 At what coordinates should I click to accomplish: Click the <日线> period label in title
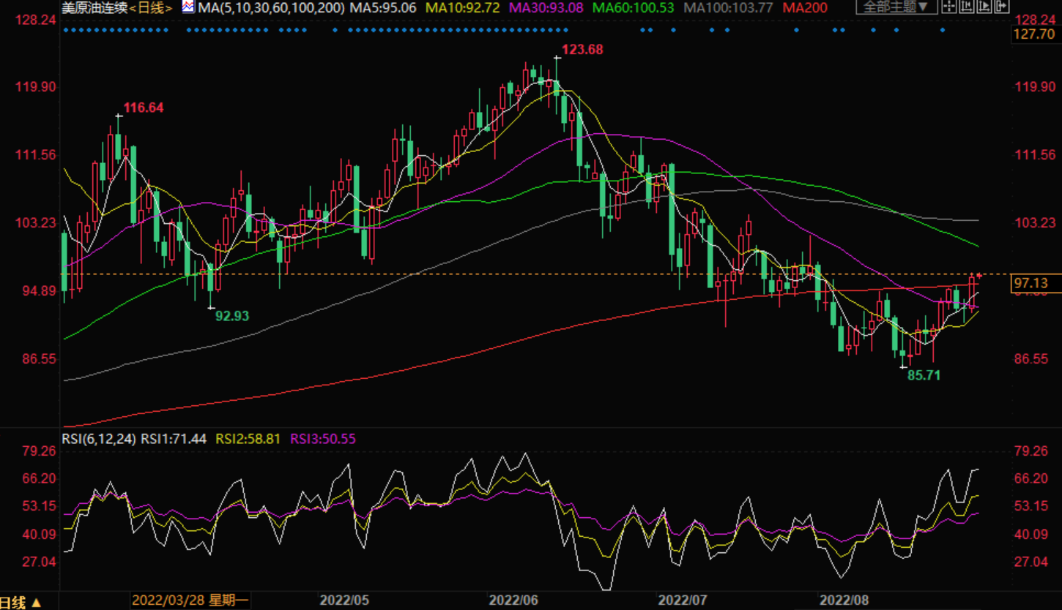pyautogui.click(x=152, y=8)
